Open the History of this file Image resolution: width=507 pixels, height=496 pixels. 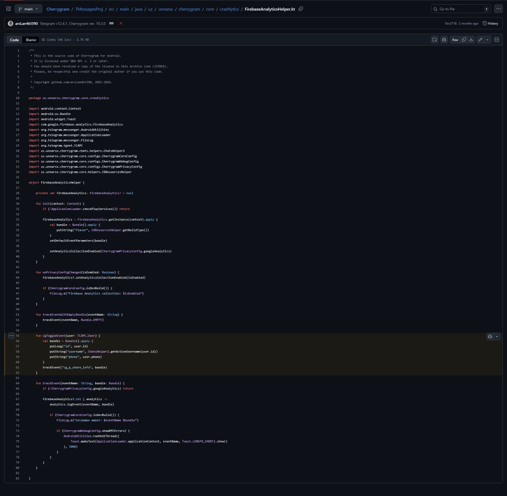point(490,23)
